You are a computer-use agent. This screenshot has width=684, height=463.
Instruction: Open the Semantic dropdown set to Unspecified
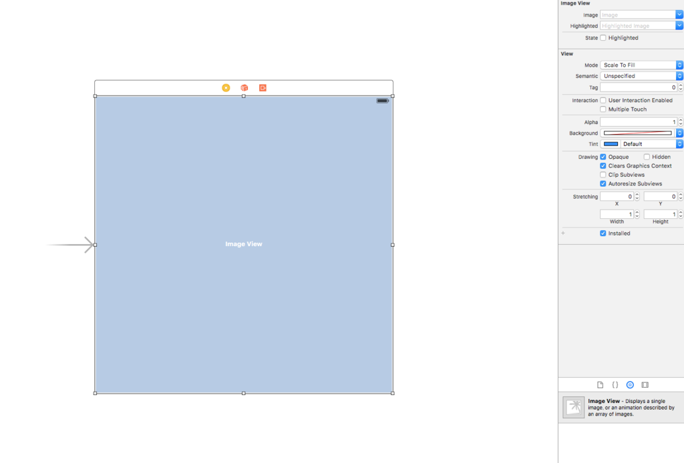[x=641, y=76]
